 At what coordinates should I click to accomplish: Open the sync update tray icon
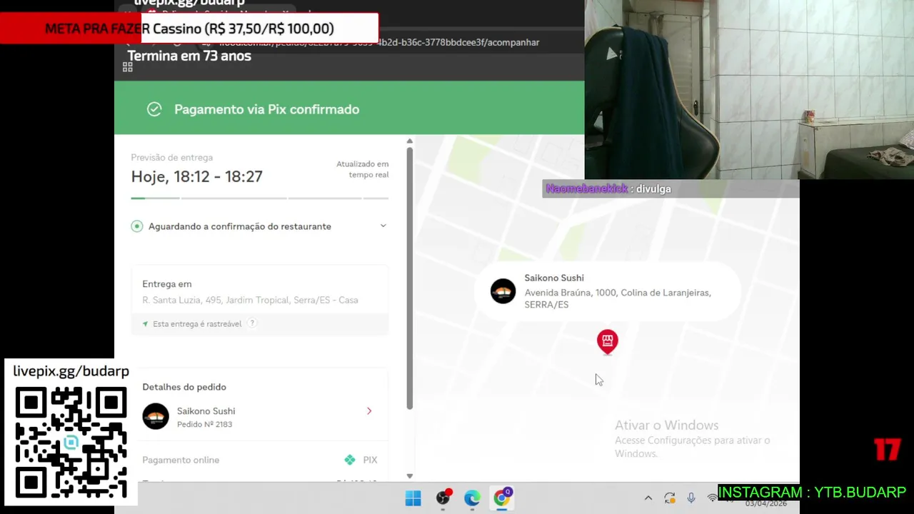(669, 498)
